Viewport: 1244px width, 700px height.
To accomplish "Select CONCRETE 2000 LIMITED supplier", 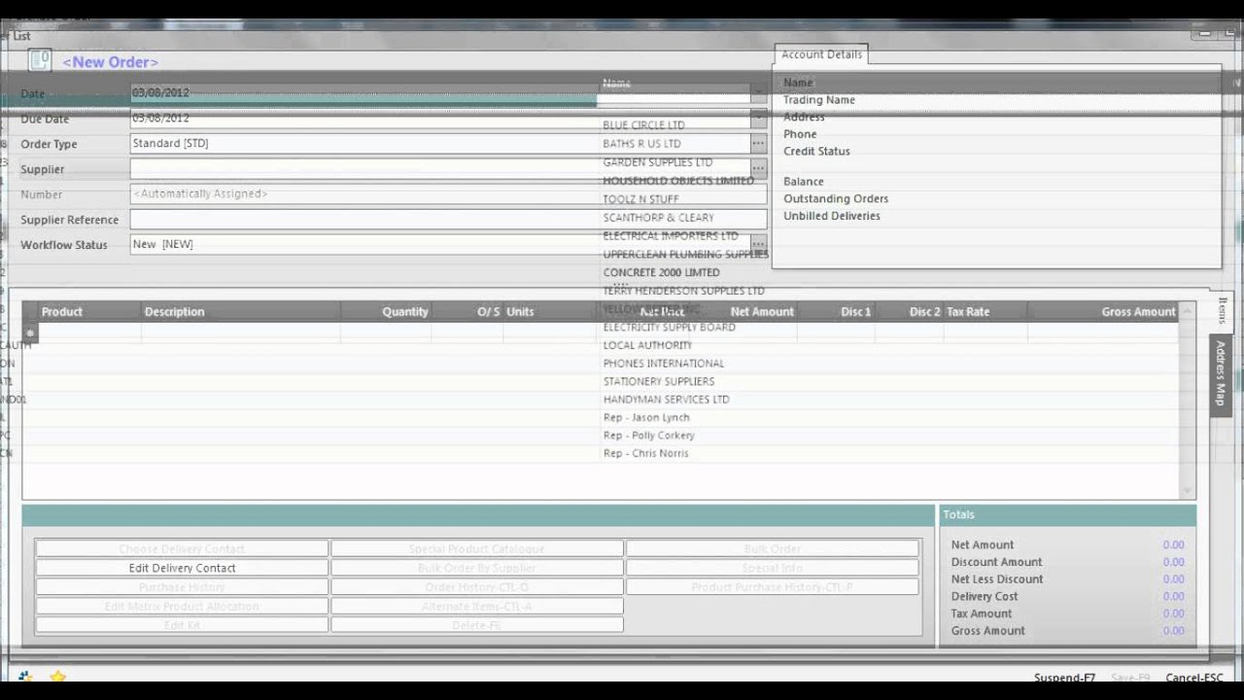I will click(x=661, y=272).
